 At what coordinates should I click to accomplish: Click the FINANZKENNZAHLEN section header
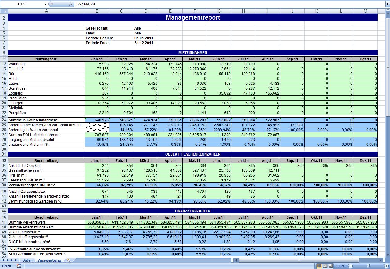[x=193, y=211]
